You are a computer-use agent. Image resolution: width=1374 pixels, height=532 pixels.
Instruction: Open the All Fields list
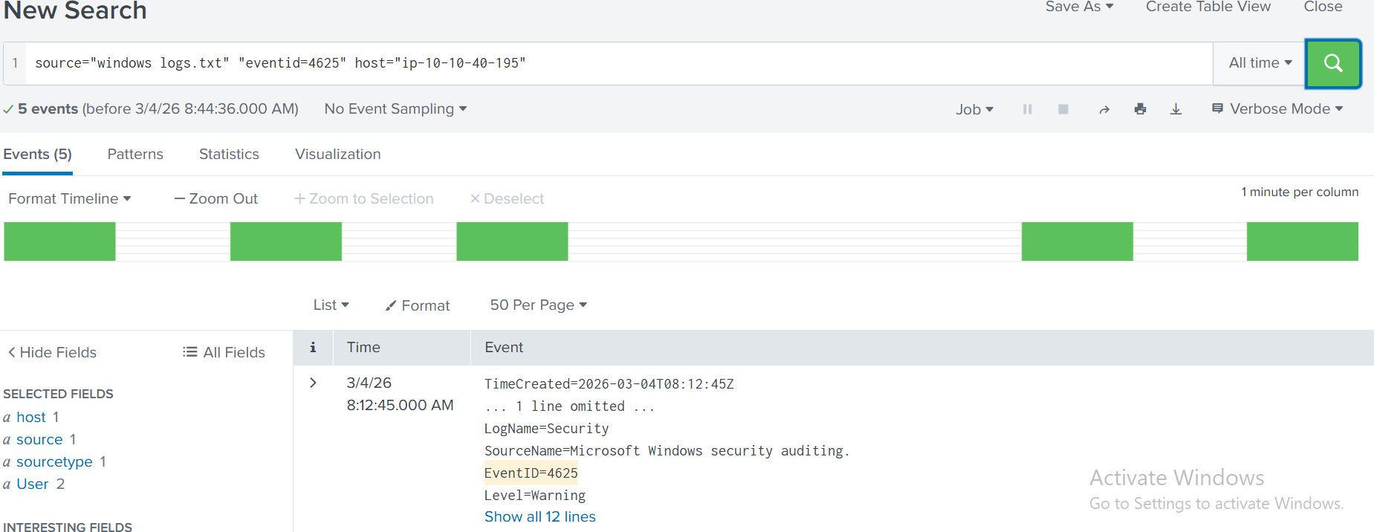click(224, 352)
